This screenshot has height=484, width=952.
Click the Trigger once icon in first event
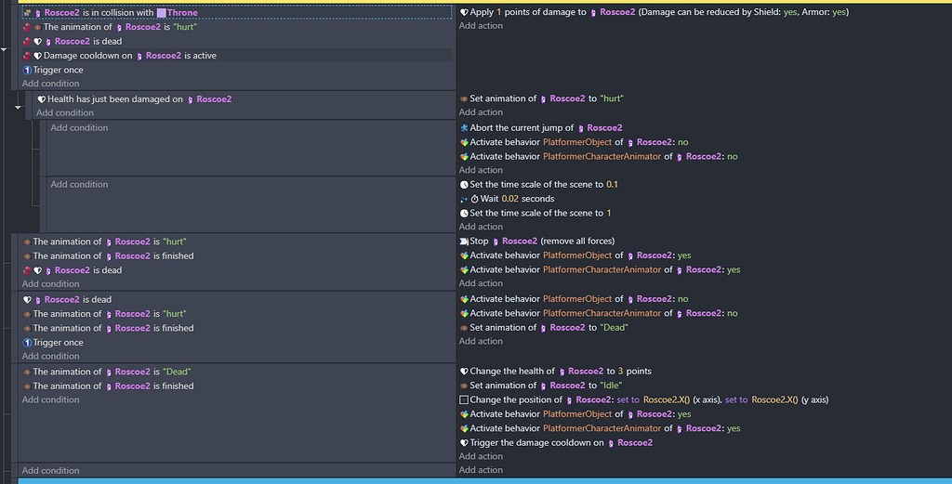[x=27, y=70]
